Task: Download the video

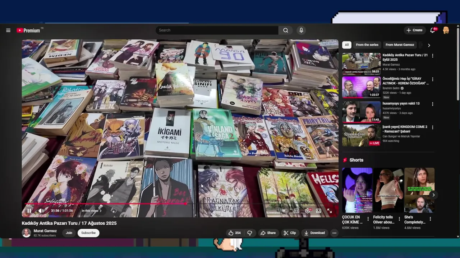Action: click(314, 233)
